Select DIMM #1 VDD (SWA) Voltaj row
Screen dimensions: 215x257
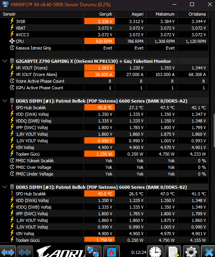108,114
